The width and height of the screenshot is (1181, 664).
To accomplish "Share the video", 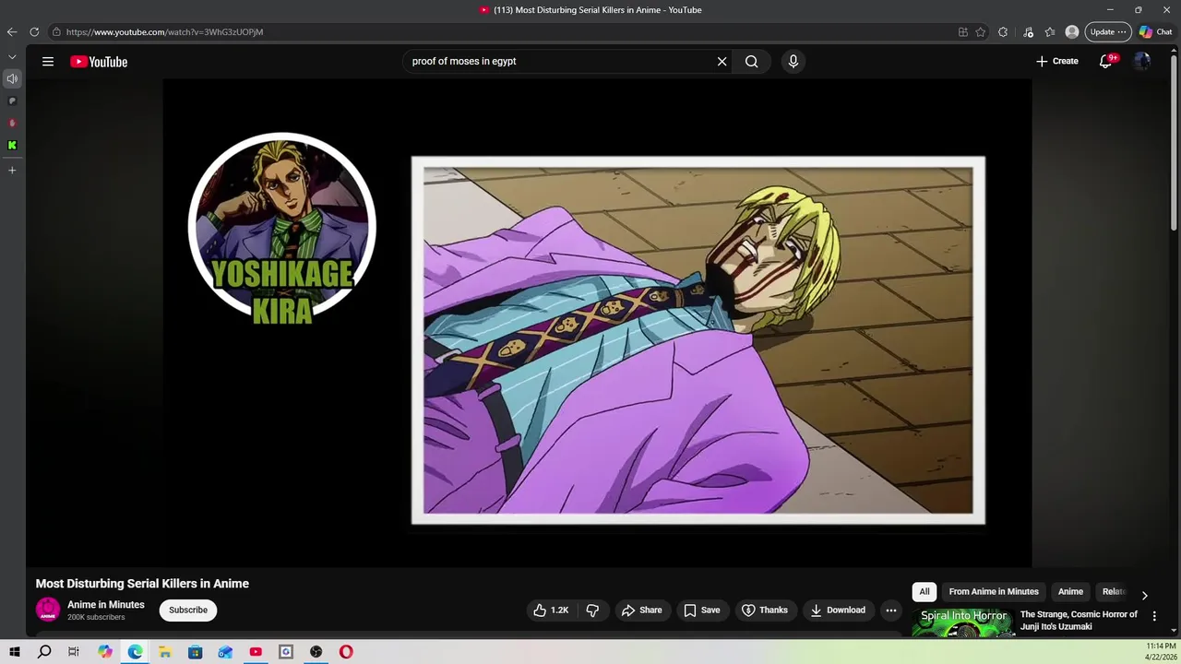I will [x=641, y=610].
